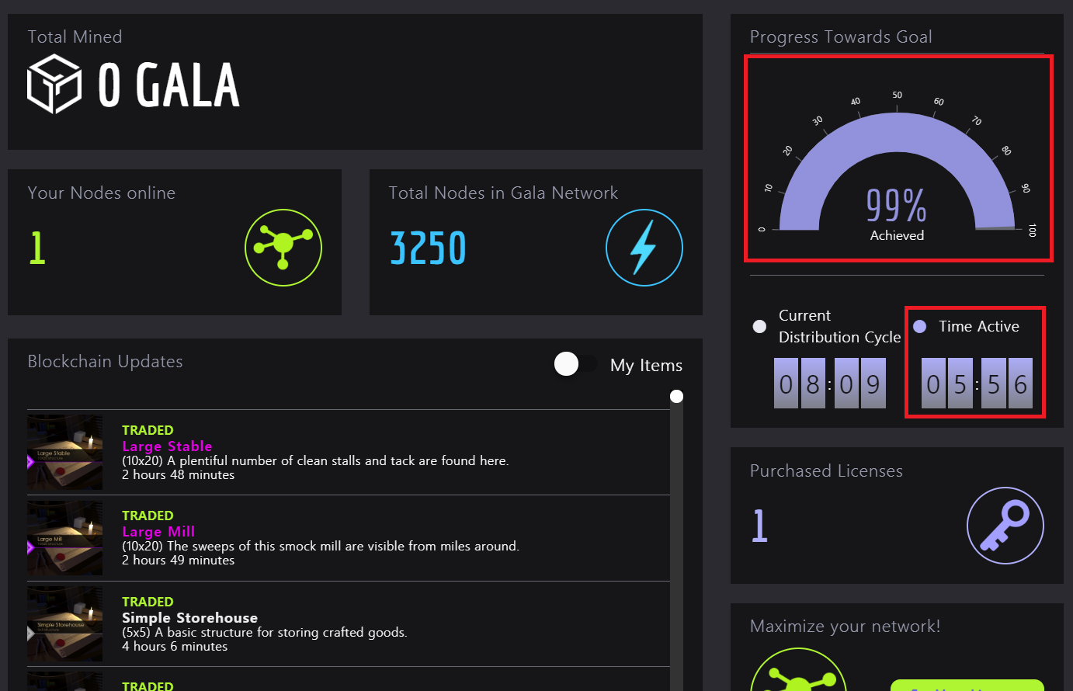Open the Large Mill thumbnail
The width and height of the screenshot is (1073, 691).
click(64, 538)
